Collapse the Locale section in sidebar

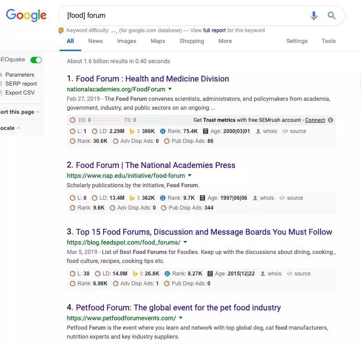(18, 128)
